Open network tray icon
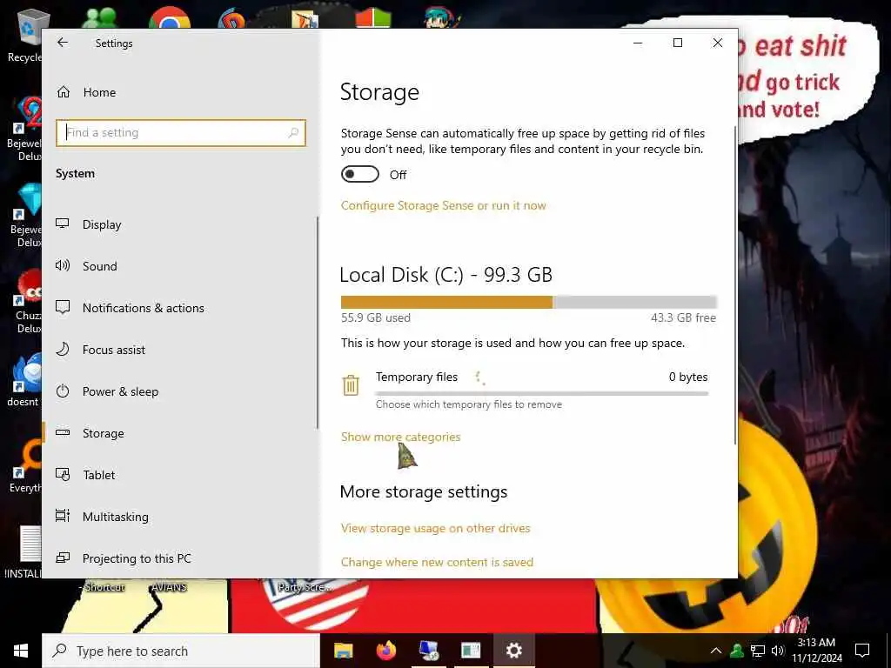Viewport: 891px width, 668px height. click(758, 651)
